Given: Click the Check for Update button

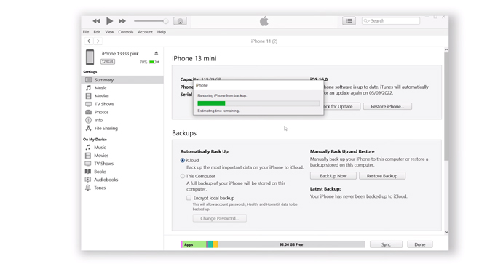Looking at the screenshot, I should [x=341, y=107].
